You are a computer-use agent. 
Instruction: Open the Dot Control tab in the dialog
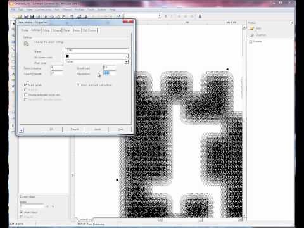tap(89, 30)
